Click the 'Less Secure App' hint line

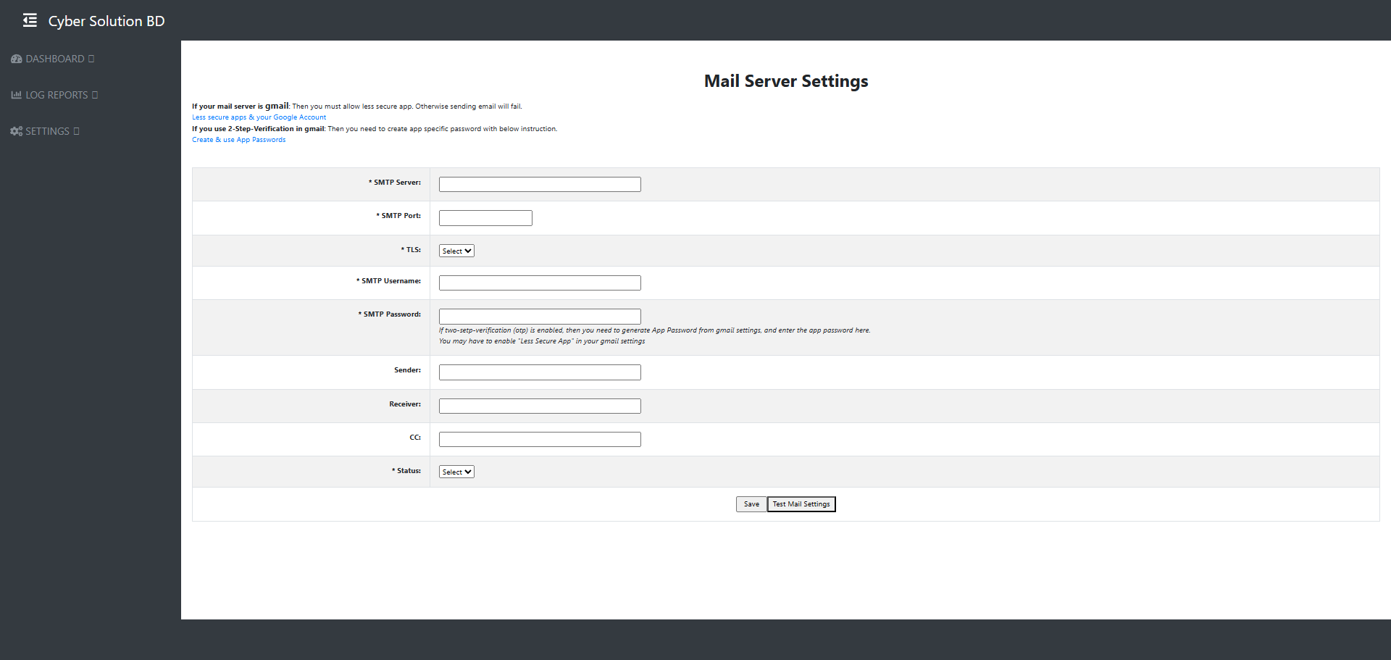[x=542, y=341]
